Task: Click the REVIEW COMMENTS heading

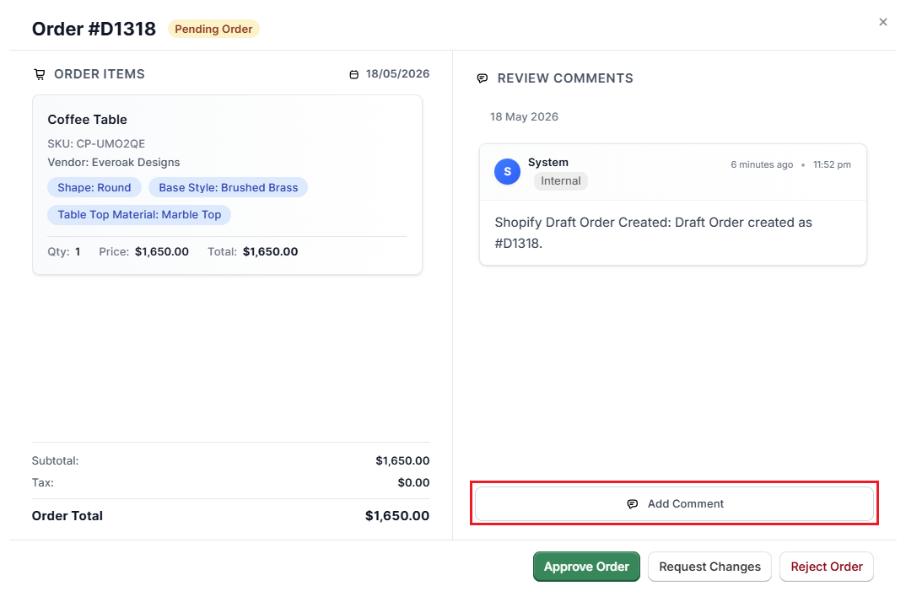Action: pyautogui.click(x=565, y=78)
